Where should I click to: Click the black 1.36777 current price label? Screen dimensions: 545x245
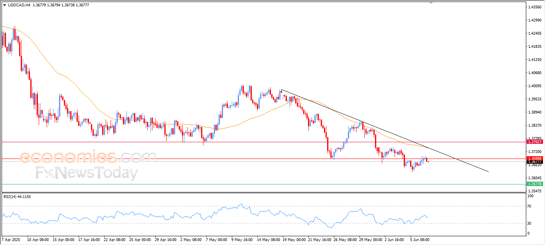(535, 162)
